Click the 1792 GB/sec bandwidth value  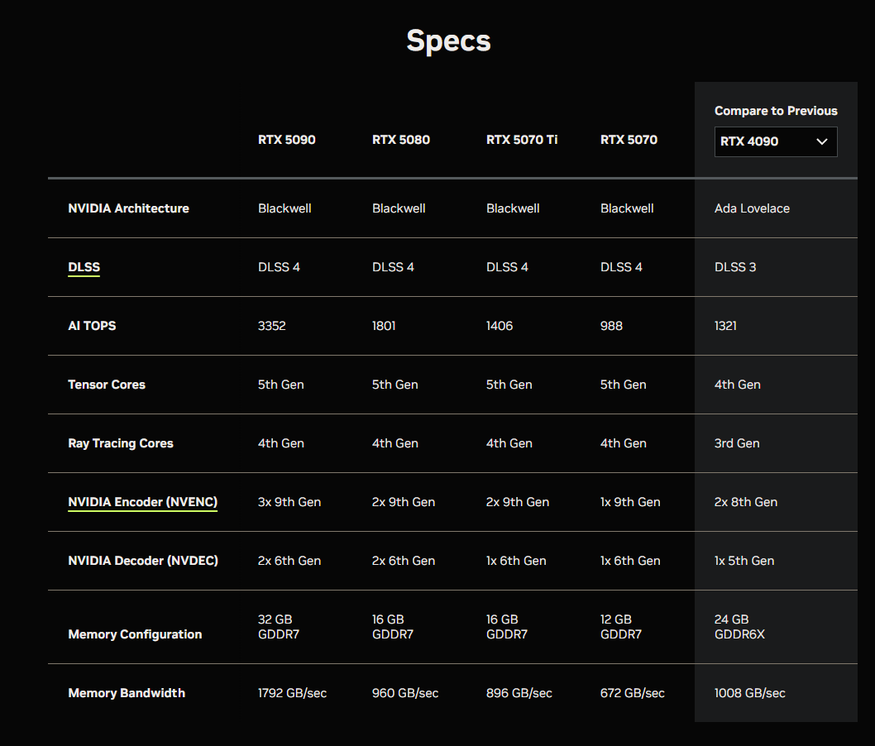292,693
